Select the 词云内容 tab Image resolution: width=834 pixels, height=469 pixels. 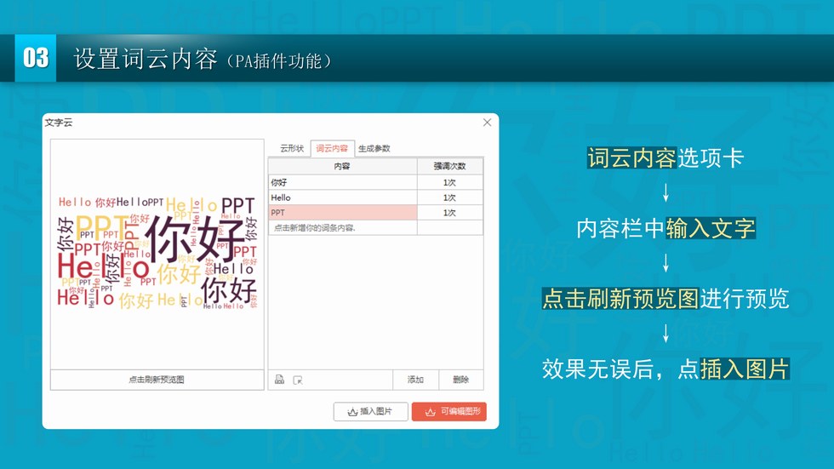332,148
